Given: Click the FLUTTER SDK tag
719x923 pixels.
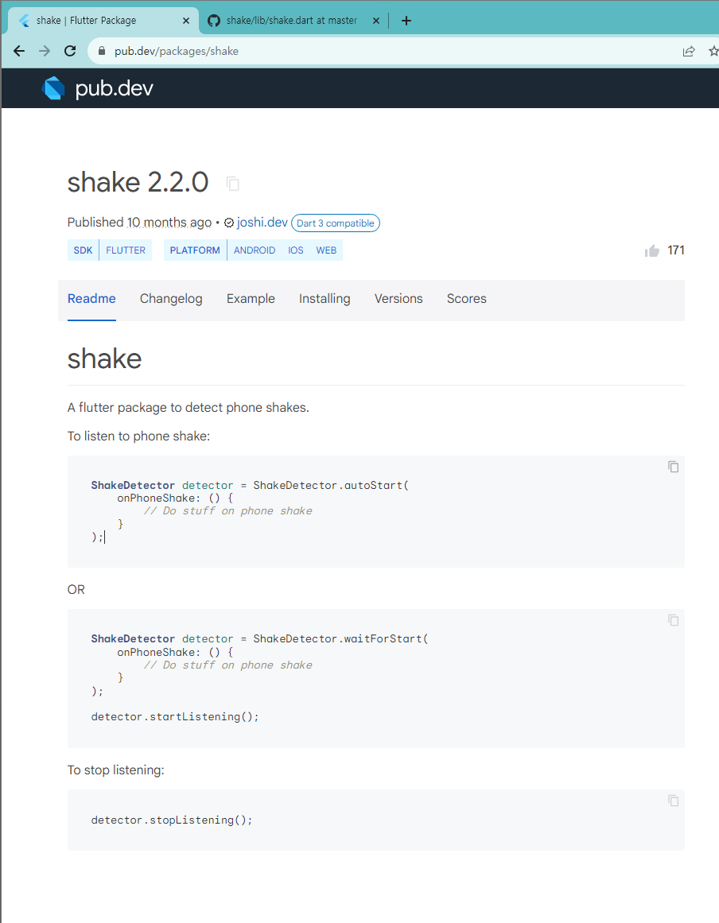Looking at the screenshot, I should tap(126, 250).
